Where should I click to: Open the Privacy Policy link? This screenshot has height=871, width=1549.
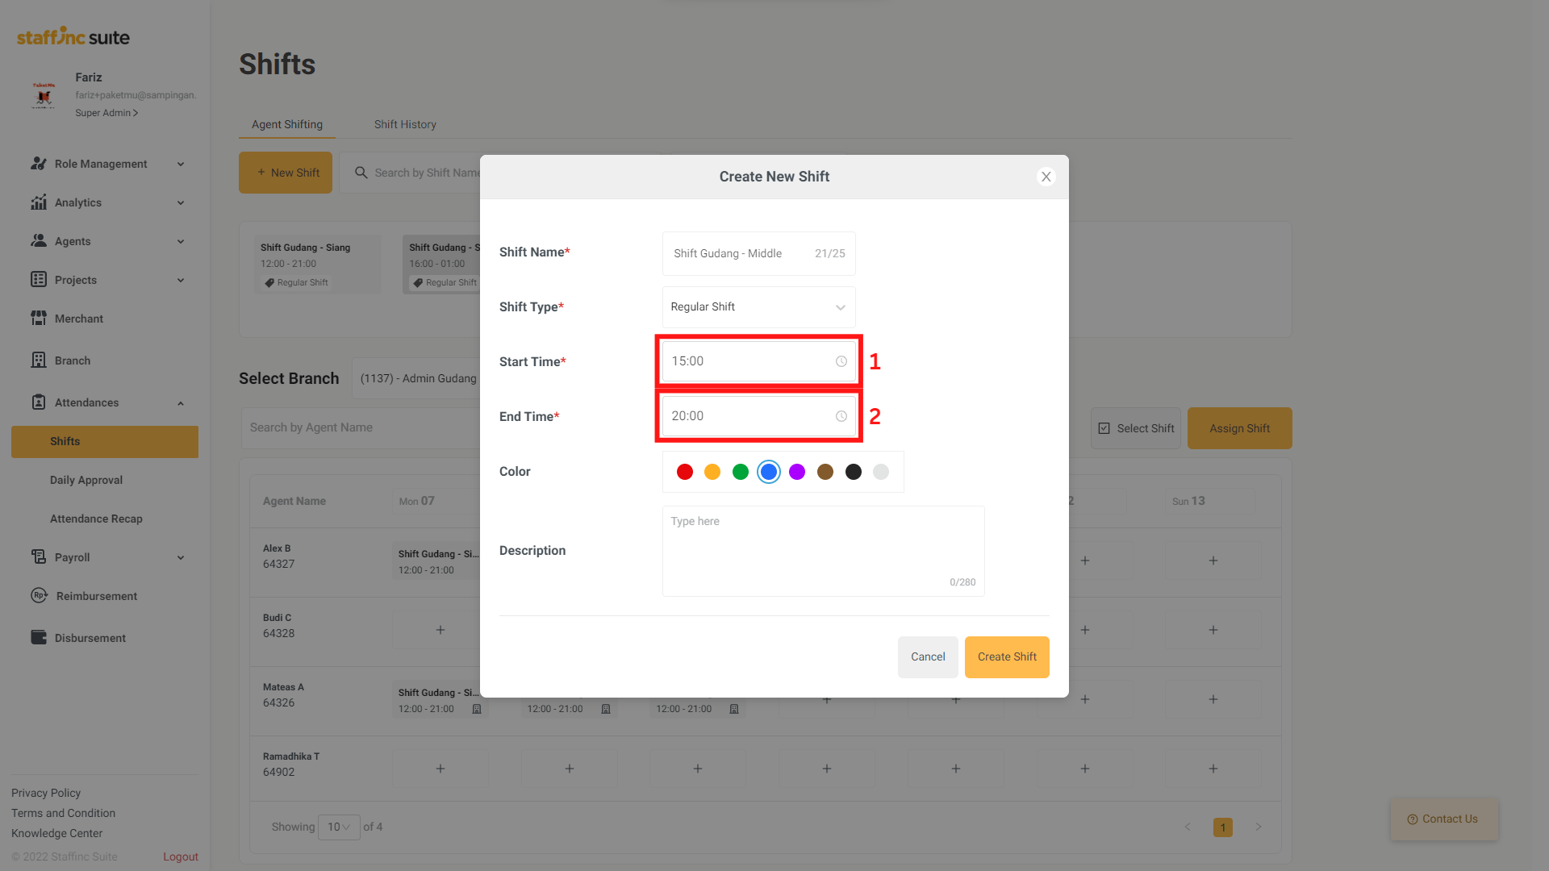tap(46, 793)
